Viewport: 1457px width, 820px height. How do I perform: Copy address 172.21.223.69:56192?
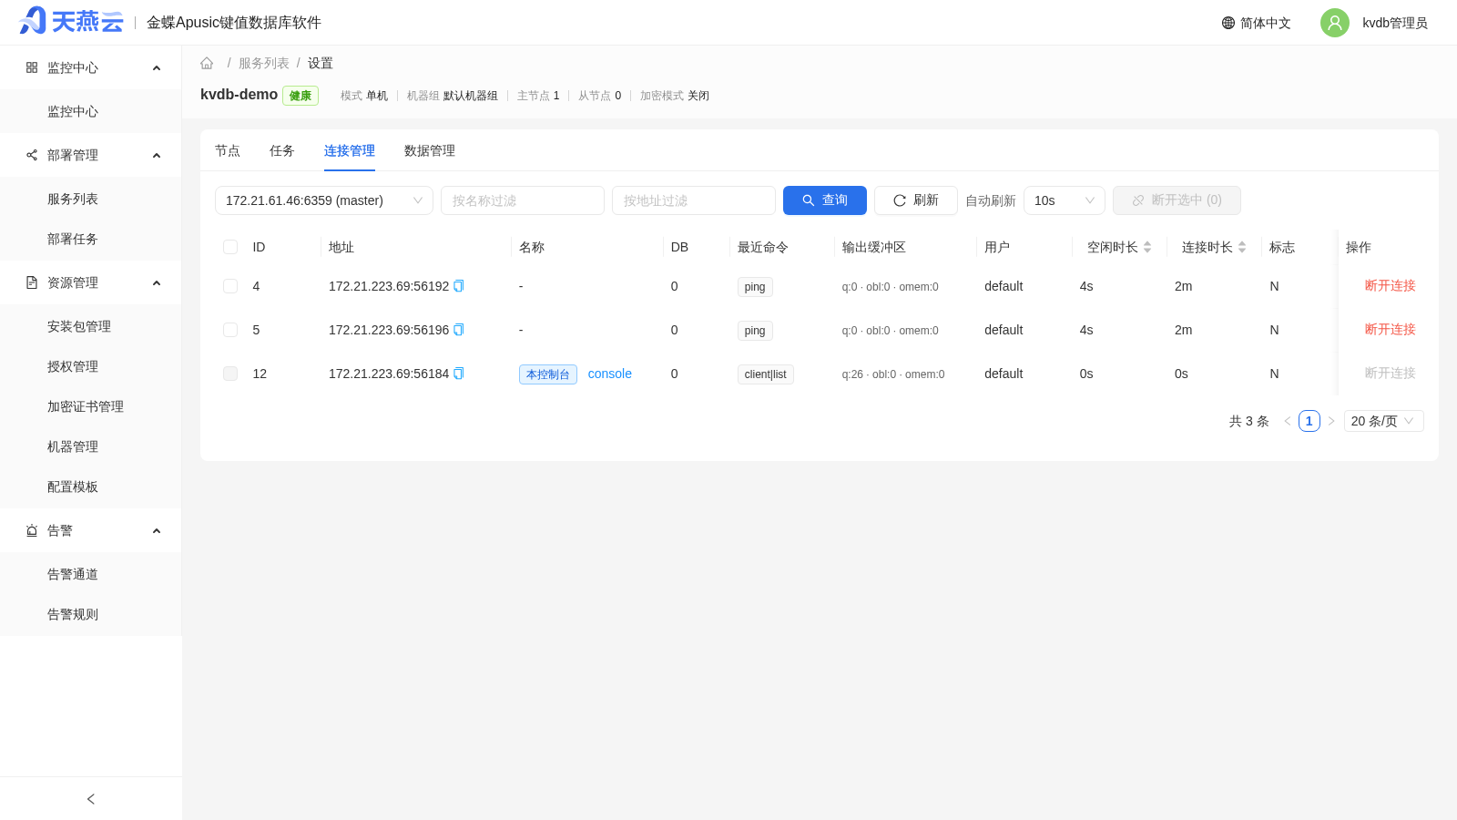[x=459, y=286]
